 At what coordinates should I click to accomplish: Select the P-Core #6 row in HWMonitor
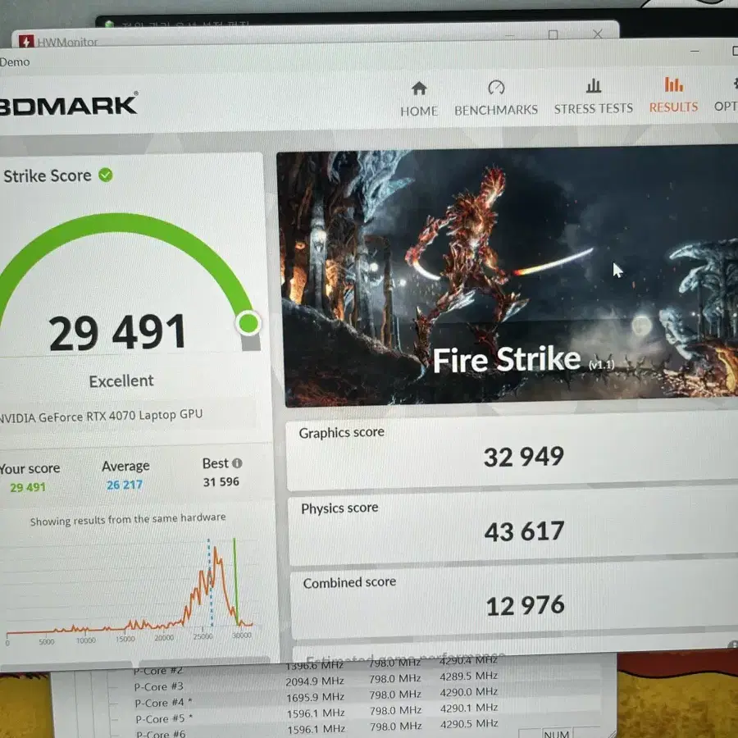[x=317, y=731]
